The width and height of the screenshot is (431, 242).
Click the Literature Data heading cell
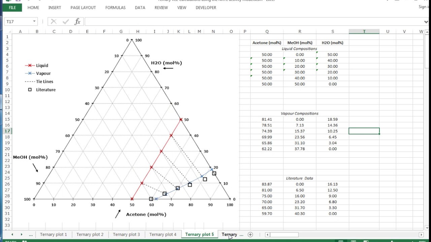300,178
